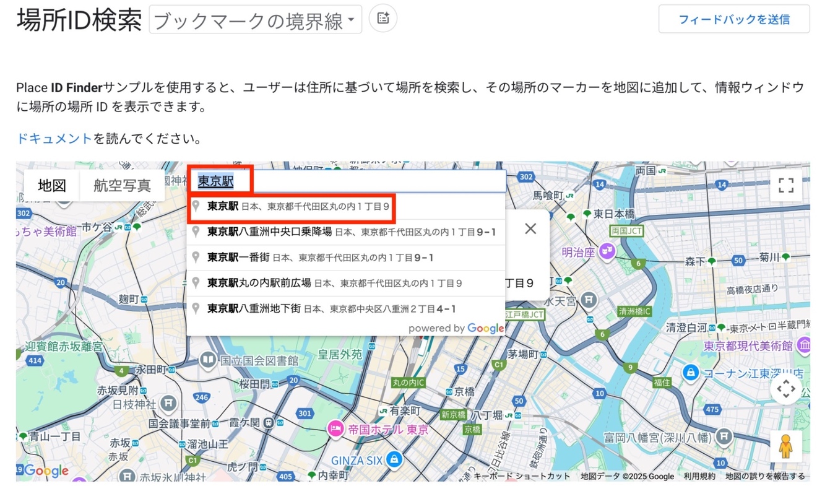817x486 pixels.
Task: Click the 馬喰町 station label
Action: point(548,195)
